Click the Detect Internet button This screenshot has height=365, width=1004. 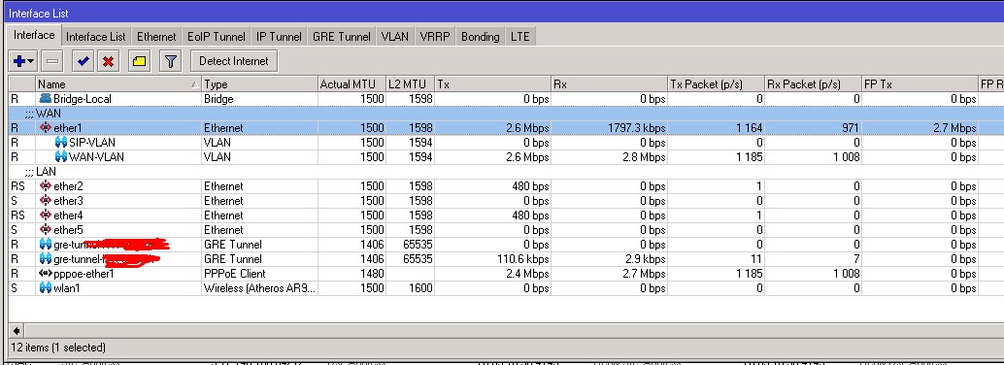tap(234, 61)
